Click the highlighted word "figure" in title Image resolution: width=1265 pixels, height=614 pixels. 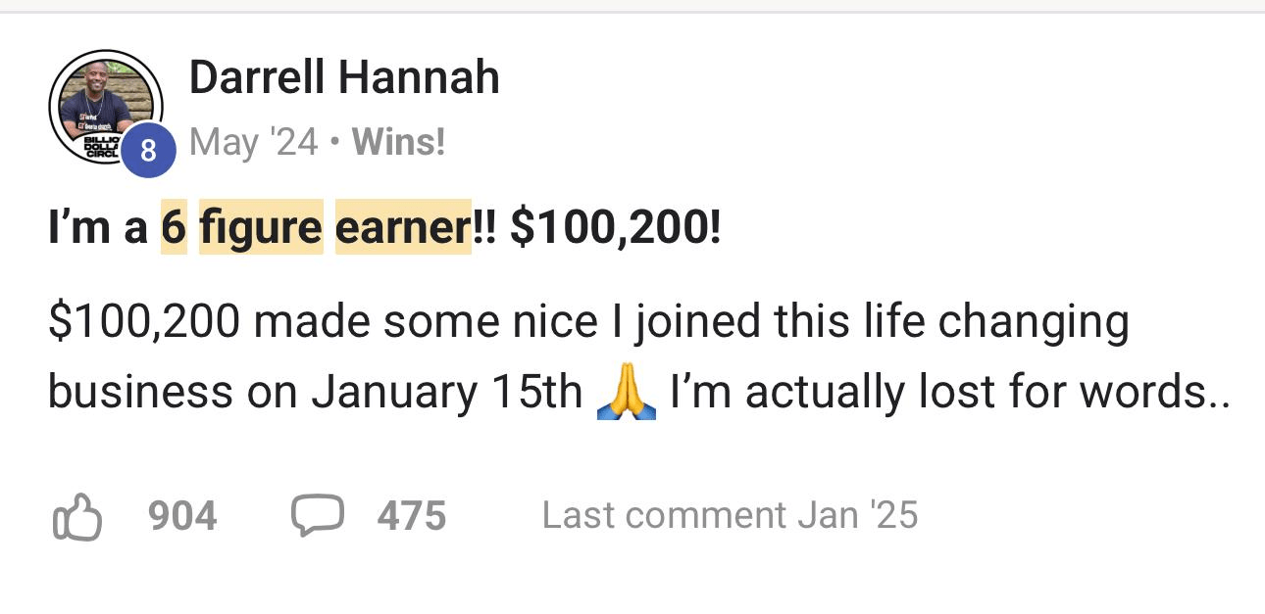coord(261,228)
